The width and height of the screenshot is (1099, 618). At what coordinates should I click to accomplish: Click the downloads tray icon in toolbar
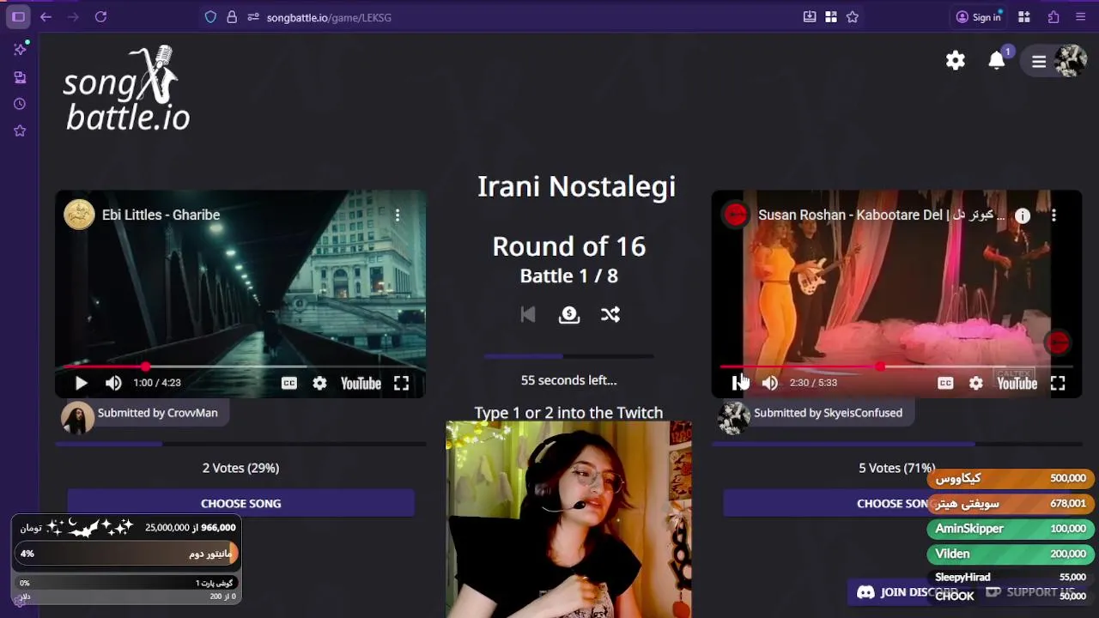coord(810,17)
